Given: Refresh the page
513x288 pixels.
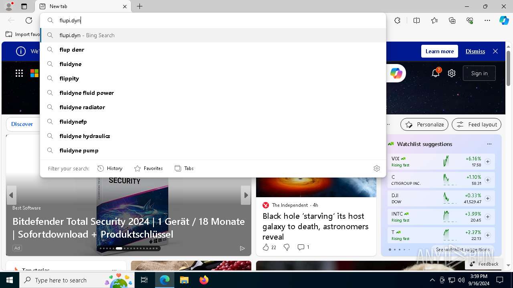Looking at the screenshot, I should pos(29,20).
